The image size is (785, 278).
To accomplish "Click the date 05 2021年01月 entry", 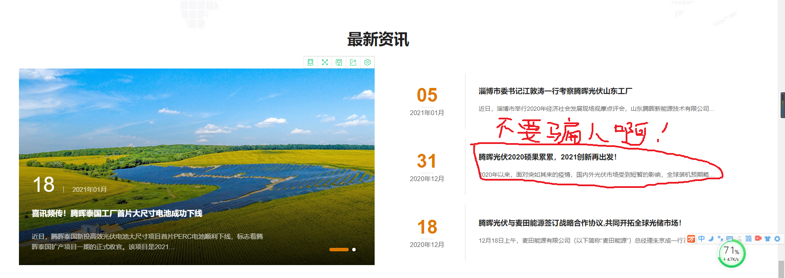I will click(x=427, y=101).
